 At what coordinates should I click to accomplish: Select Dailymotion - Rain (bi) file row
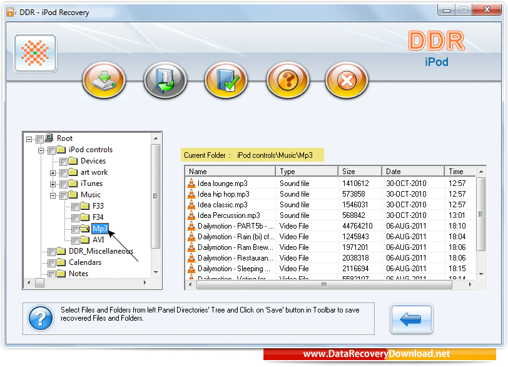coord(330,237)
